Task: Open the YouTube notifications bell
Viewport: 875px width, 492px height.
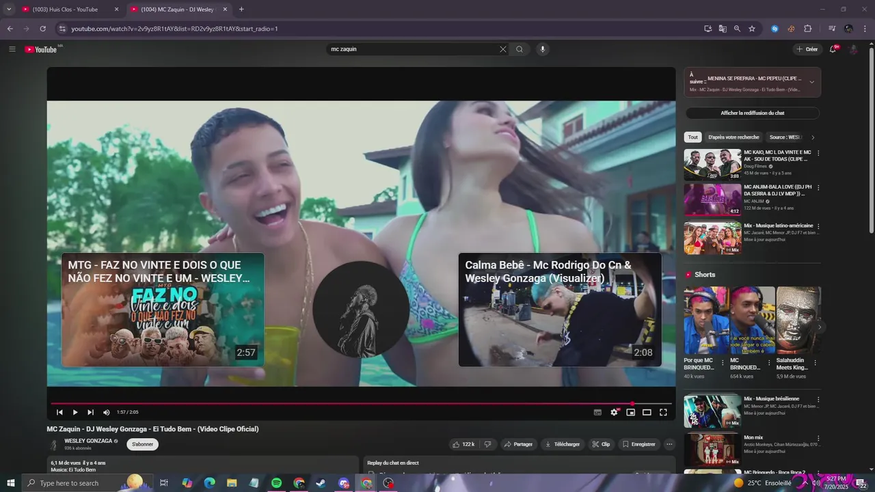Action: click(833, 49)
